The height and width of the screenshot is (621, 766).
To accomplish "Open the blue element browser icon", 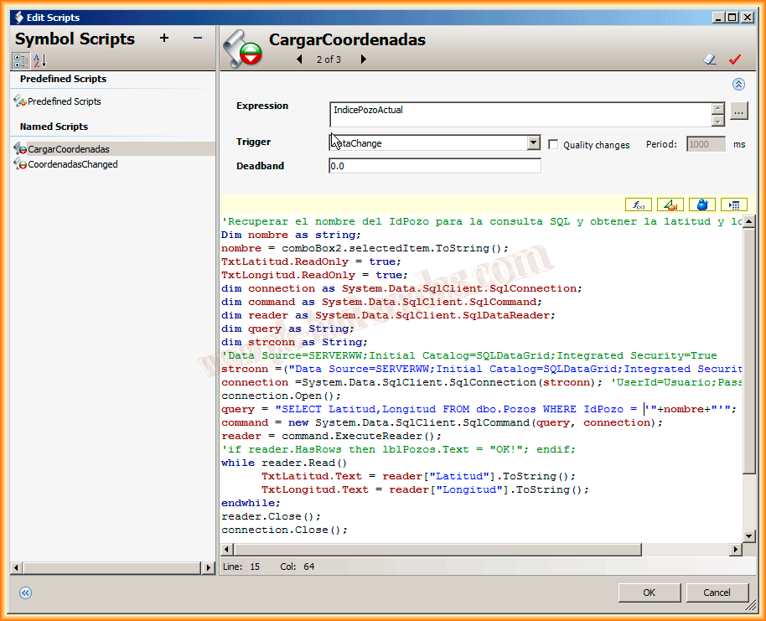I will coord(702,204).
